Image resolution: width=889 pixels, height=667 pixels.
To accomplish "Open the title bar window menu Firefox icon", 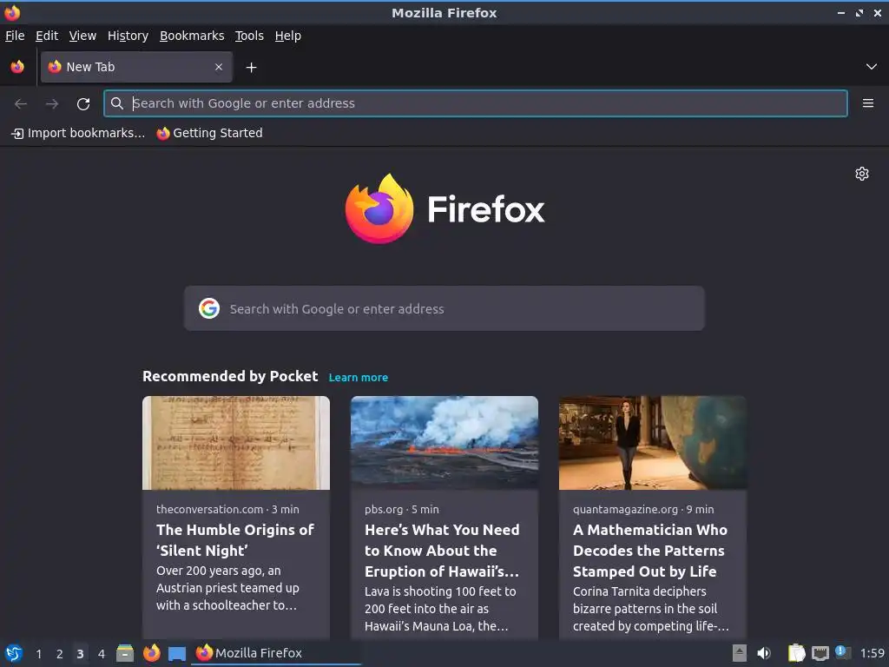I will [x=12, y=12].
